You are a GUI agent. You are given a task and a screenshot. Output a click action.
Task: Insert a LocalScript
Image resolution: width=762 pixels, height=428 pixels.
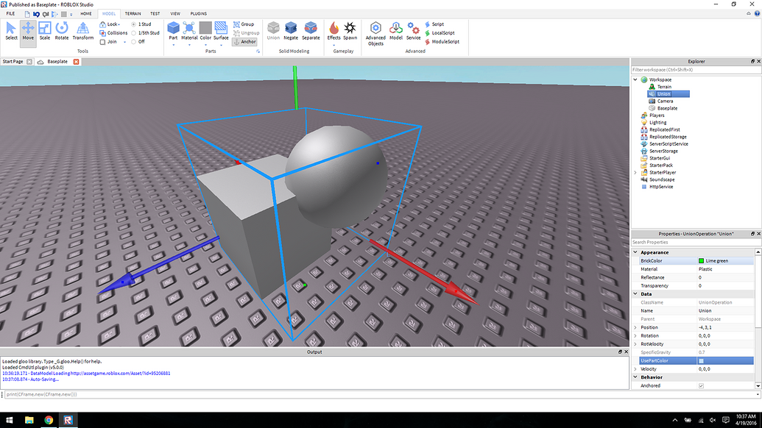[x=440, y=33]
